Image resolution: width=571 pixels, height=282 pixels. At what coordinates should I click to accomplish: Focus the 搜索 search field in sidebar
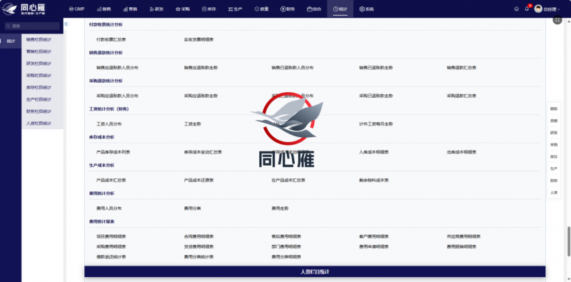(x=32, y=26)
